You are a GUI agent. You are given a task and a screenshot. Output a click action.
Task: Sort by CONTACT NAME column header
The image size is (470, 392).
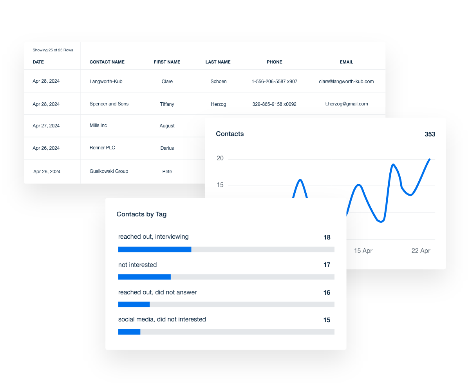[x=107, y=62]
